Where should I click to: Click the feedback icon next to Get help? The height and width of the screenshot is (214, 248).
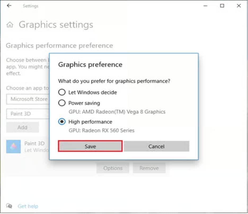pyautogui.click(x=9, y=206)
